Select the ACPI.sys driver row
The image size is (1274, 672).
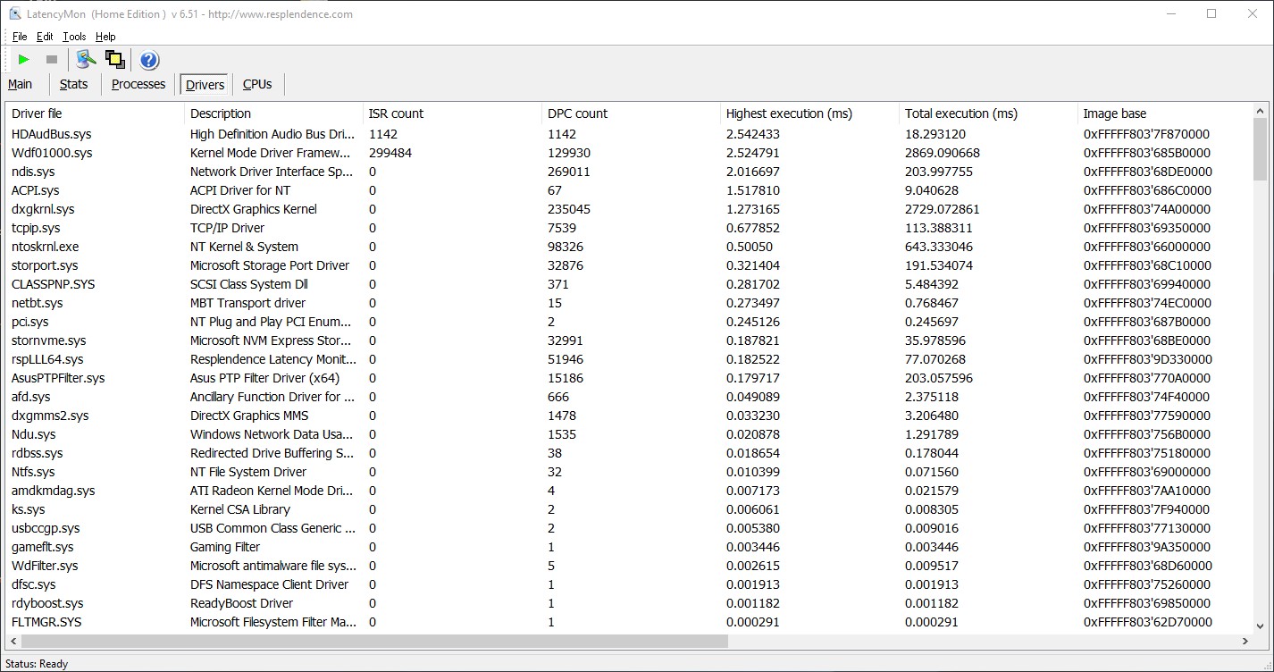point(629,190)
